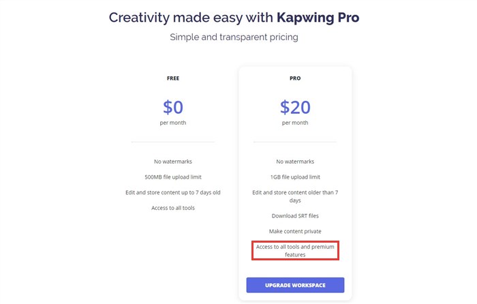Click "Simple and transparent pricing" subtitle
This screenshot has height=304, width=477.
(x=234, y=37)
